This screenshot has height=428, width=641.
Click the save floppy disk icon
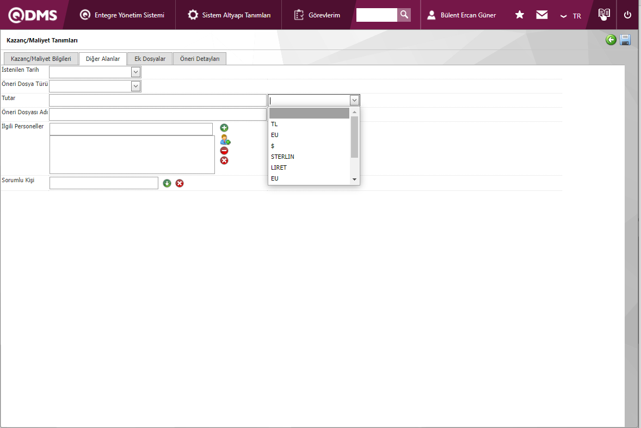point(625,40)
